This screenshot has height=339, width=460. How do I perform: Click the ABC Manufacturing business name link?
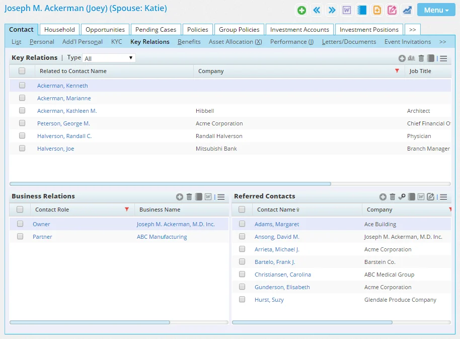pos(162,237)
